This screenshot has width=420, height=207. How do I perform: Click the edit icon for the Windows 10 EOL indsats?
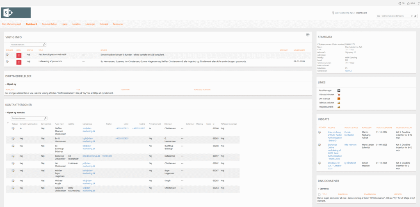tap(320, 163)
